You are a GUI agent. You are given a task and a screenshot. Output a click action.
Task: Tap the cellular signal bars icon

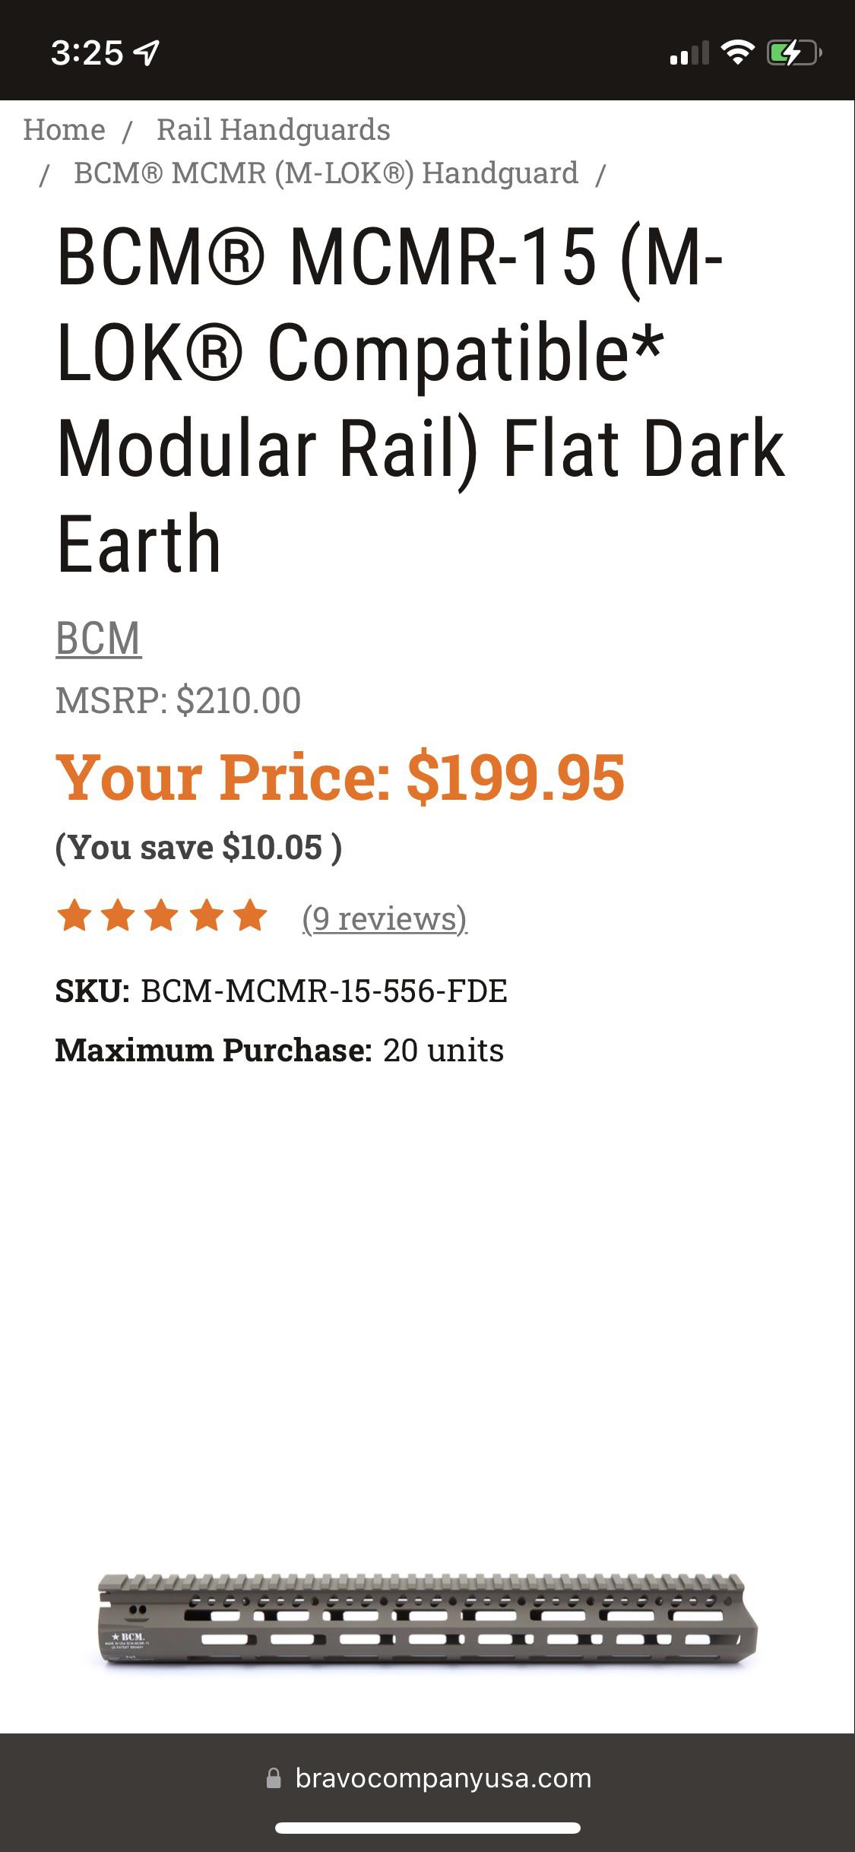click(689, 53)
